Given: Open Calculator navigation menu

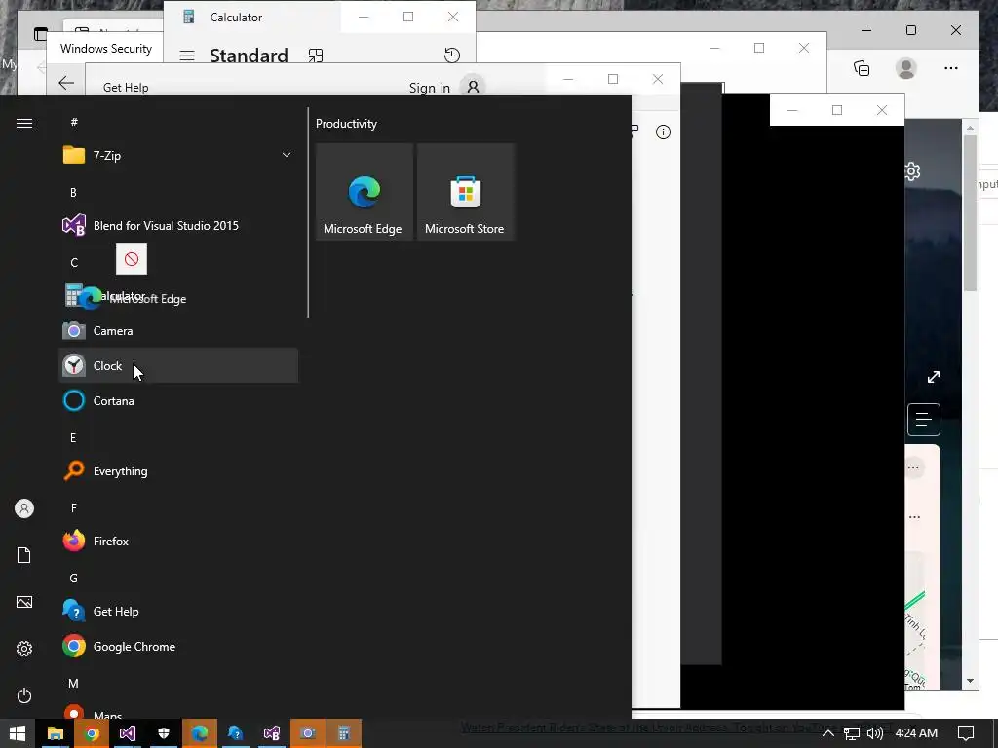Looking at the screenshot, I should [x=187, y=56].
